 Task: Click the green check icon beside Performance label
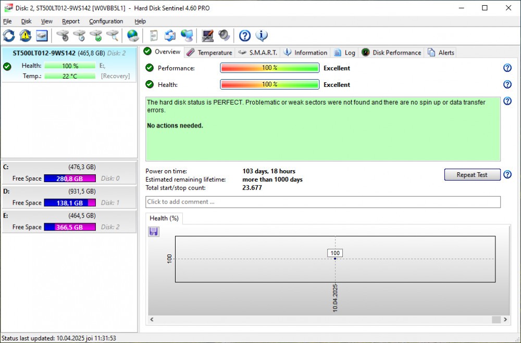(150, 68)
